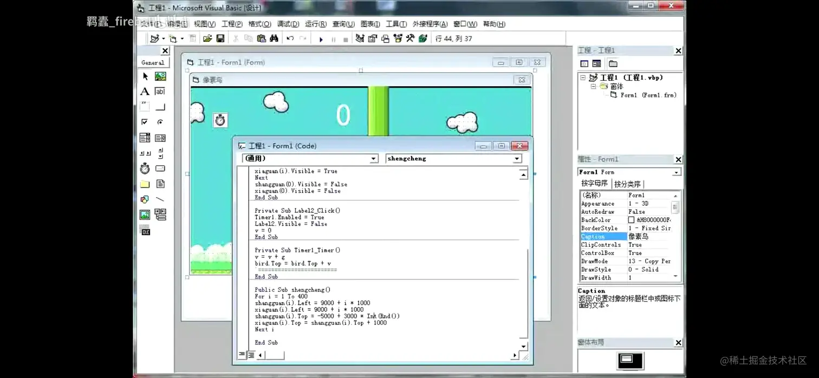Viewport: 819px width, 378px height.
Task: Switch code window to Full Module View
Action: (x=251, y=355)
